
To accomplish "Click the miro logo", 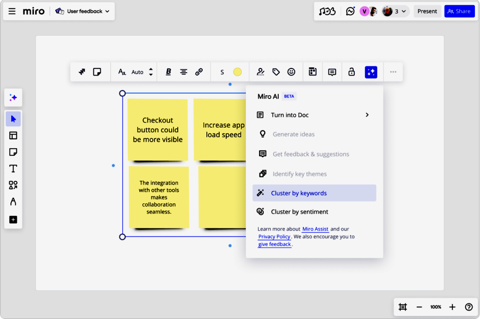I will [x=34, y=11].
